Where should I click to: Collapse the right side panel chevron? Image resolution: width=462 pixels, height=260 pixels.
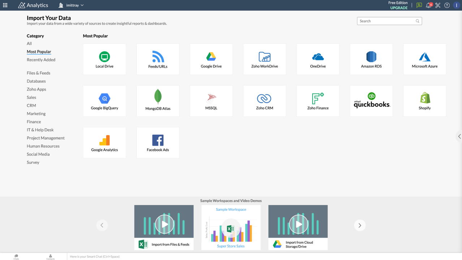click(459, 136)
